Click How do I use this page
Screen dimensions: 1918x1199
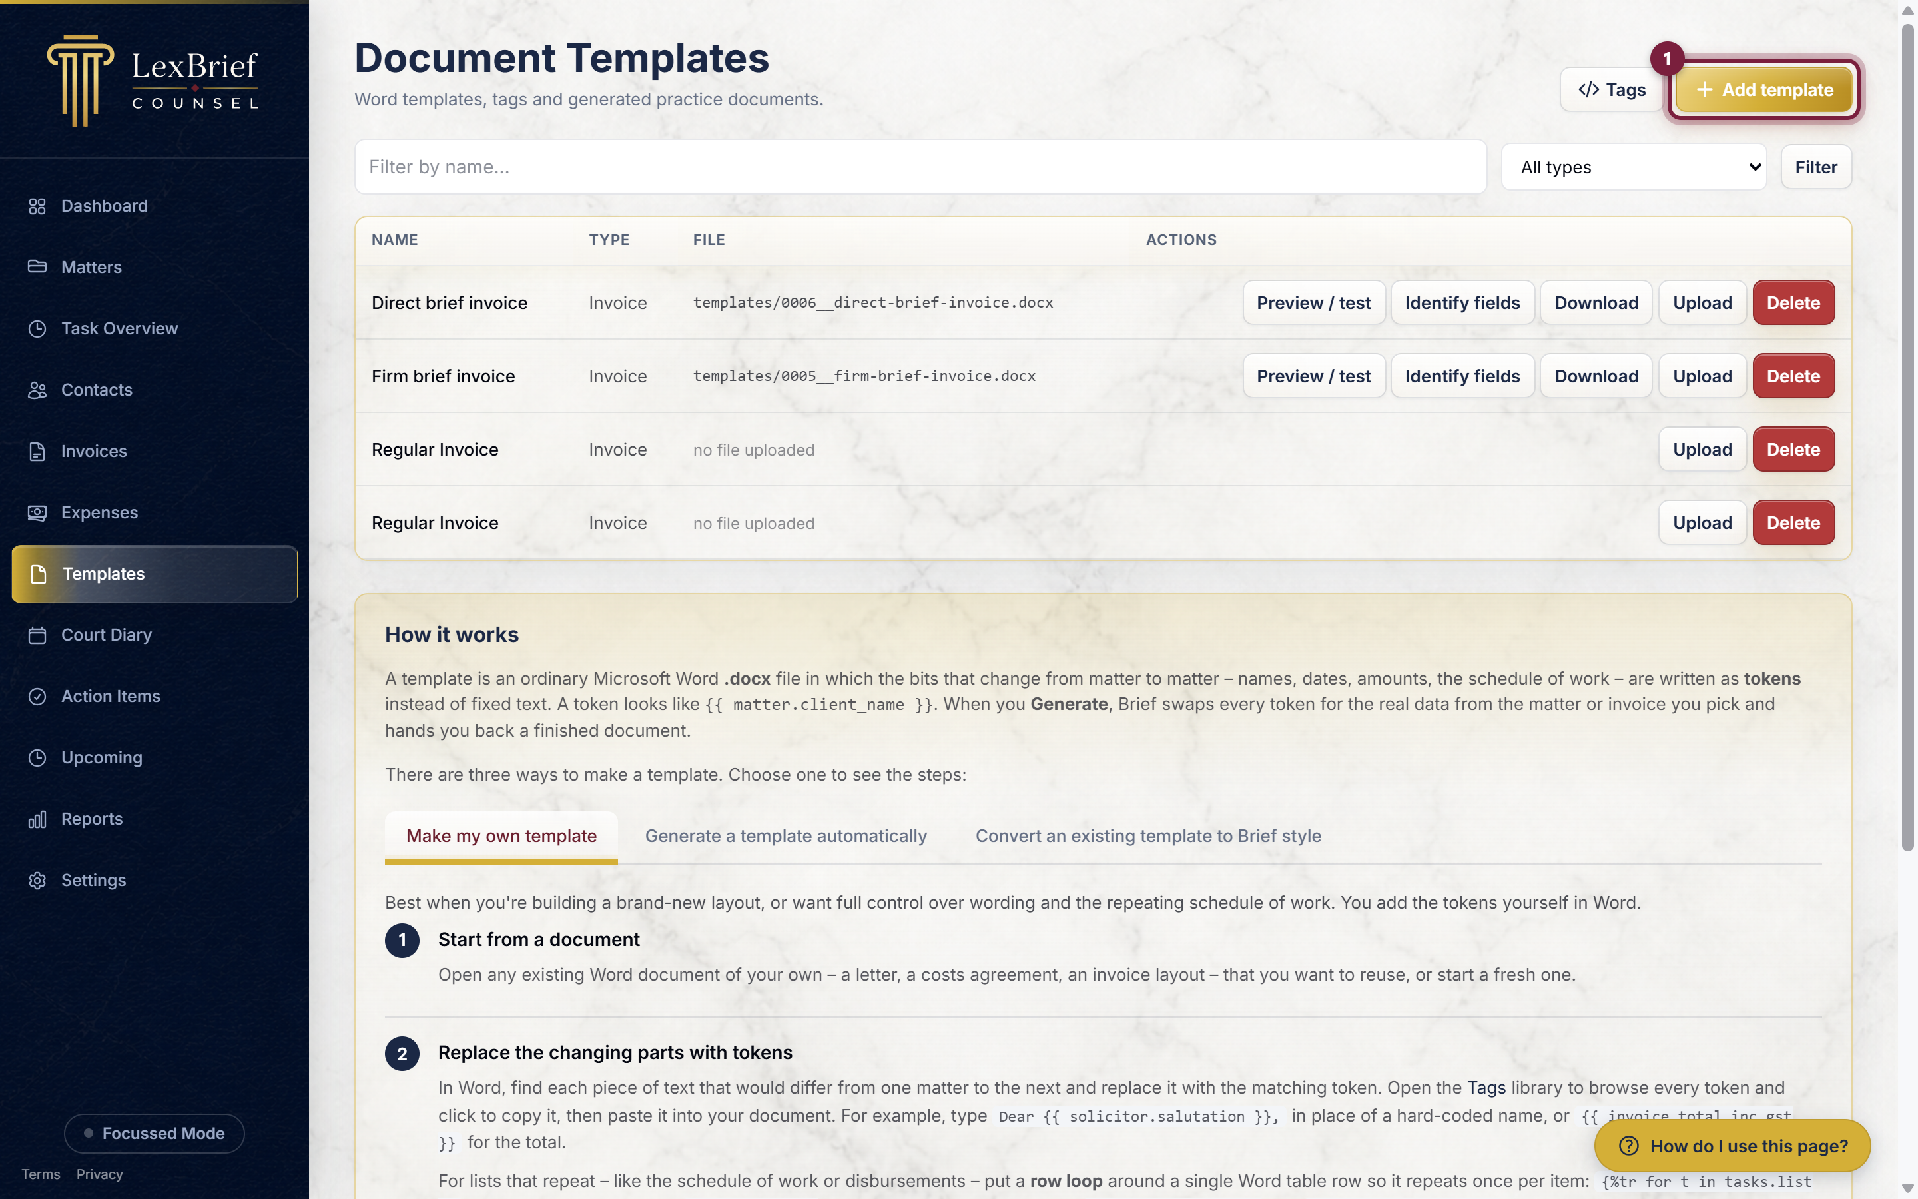coord(1733,1146)
